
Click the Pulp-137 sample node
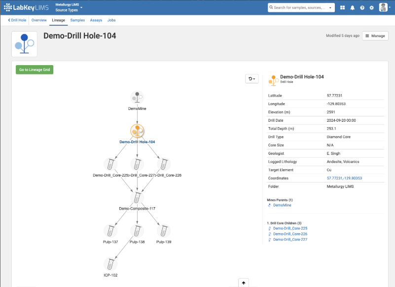pyautogui.click(x=110, y=231)
